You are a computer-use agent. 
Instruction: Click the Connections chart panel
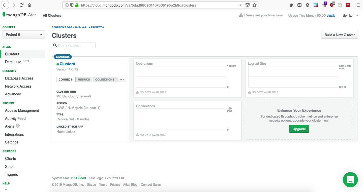tap(187, 120)
